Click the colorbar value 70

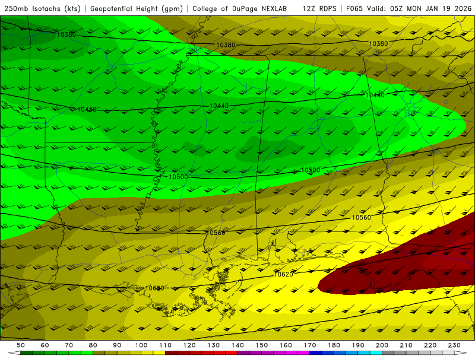(69, 345)
